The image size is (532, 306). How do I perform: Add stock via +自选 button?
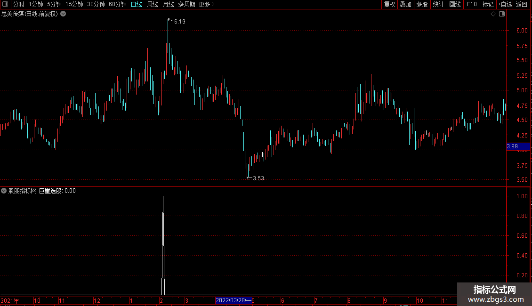[x=505, y=4]
